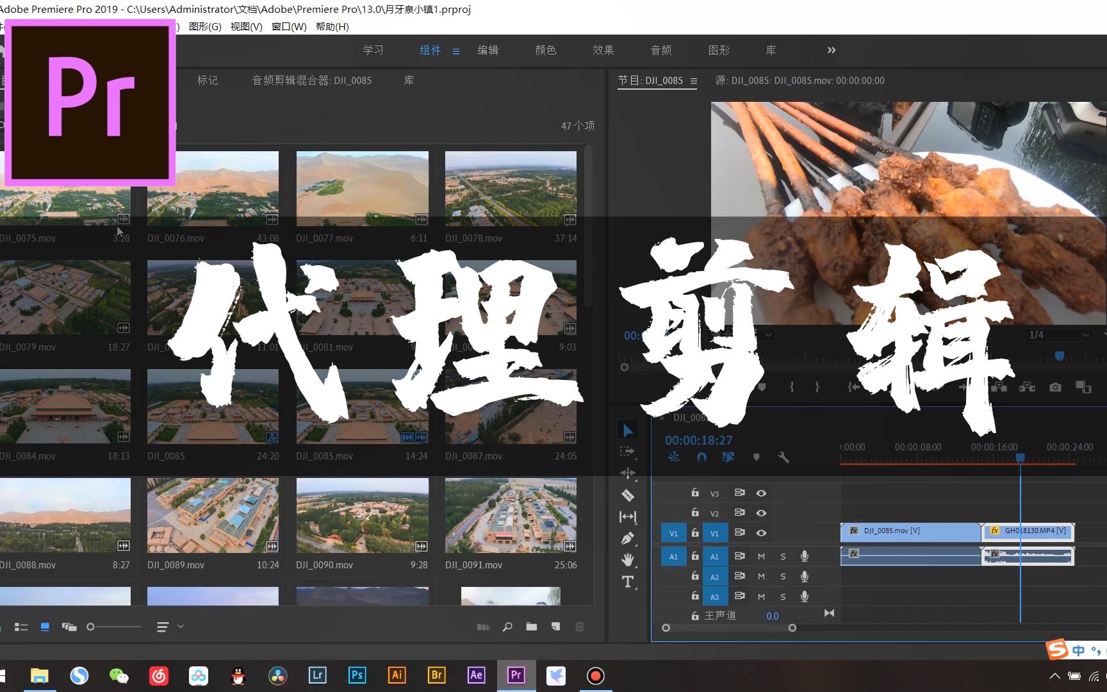Toggle insert sequences as nests option
Image resolution: width=1107 pixels, height=692 pixels.
[674, 457]
